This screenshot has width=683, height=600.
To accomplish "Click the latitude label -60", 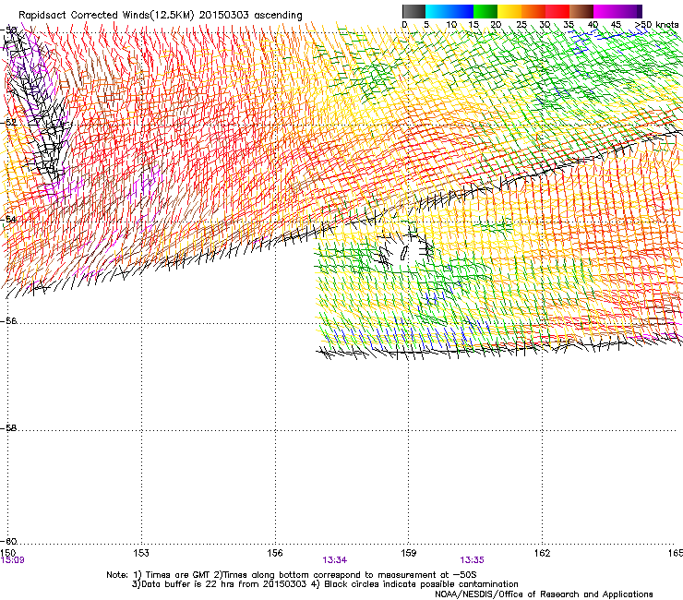I will click(8, 541).
